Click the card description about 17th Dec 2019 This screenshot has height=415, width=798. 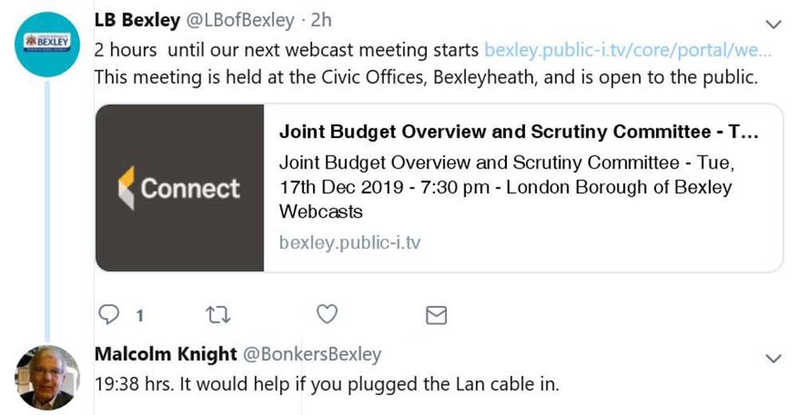(x=505, y=188)
